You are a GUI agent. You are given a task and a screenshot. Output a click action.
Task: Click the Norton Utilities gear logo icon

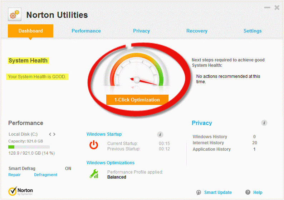pyautogui.click(x=15, y=15)
